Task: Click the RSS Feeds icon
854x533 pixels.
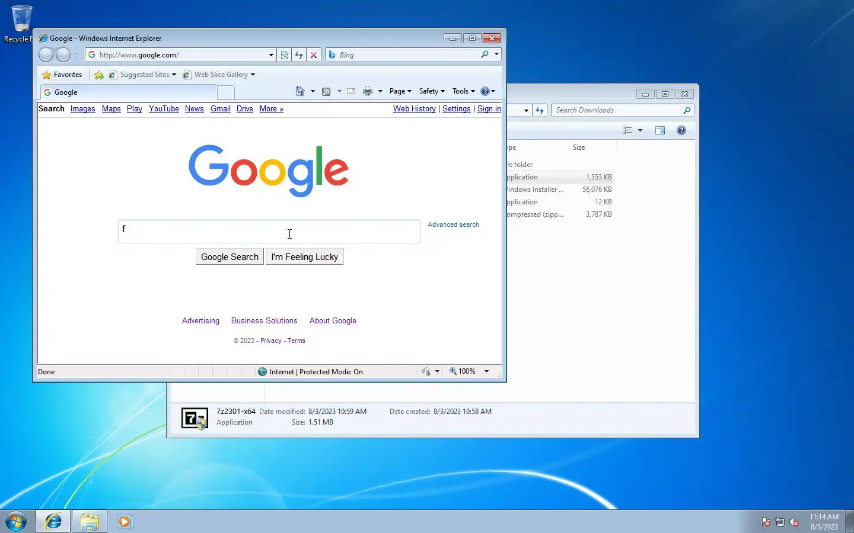Action: point(326,91)
